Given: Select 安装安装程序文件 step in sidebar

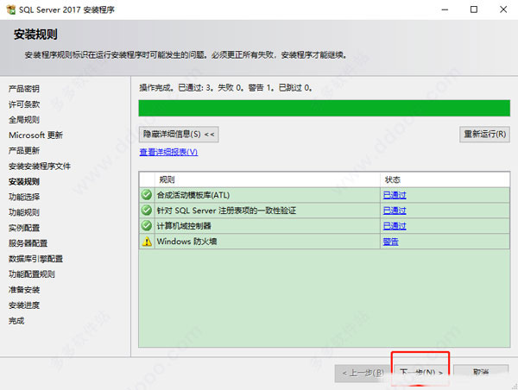Looking at the screenshot, I should (40, 167).
